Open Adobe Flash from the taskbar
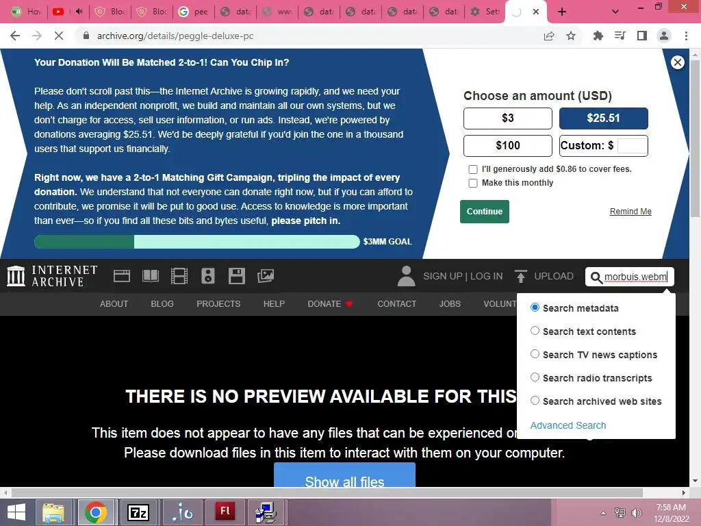Image resolution: width=701 pixels, height=526 pixels. (x=225, y=512)
